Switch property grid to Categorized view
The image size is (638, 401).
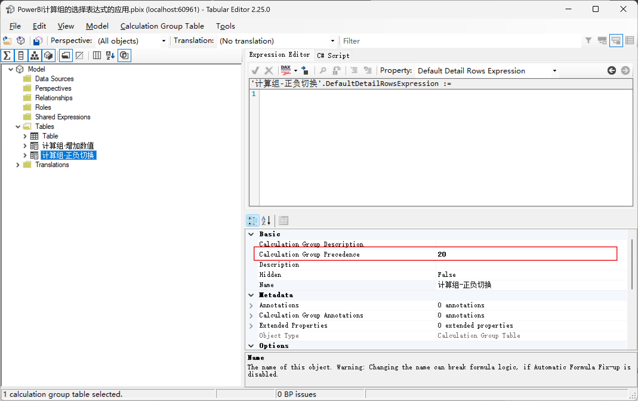point(252,221)
